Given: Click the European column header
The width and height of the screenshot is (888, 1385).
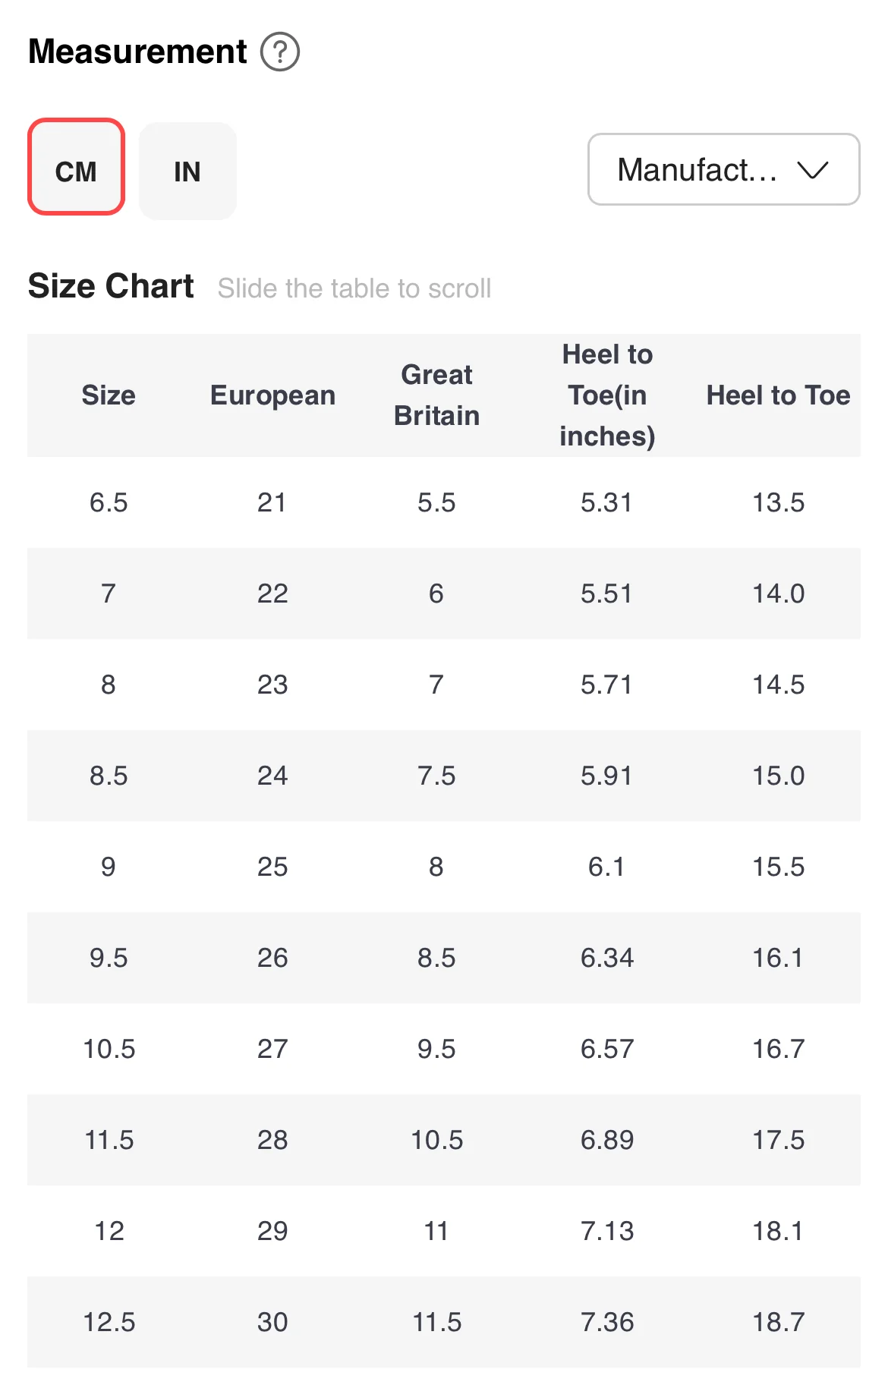Looking at the screenshot, I should (272, 395).
